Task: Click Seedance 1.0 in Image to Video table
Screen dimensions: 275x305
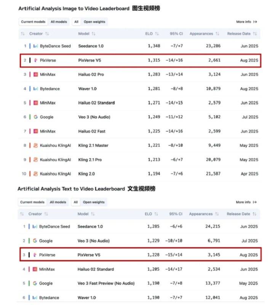Action: pos(91,46)
